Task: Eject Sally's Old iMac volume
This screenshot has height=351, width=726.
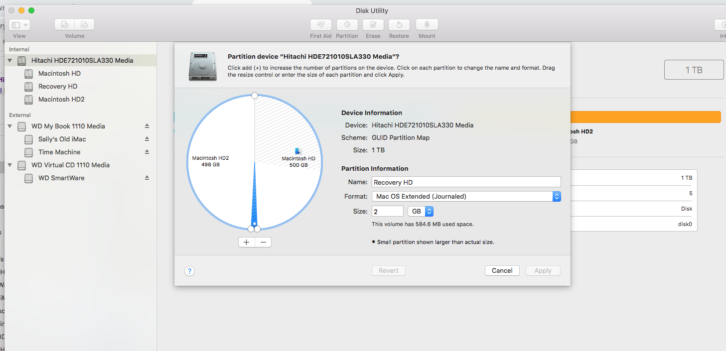Action: (147, 139)
